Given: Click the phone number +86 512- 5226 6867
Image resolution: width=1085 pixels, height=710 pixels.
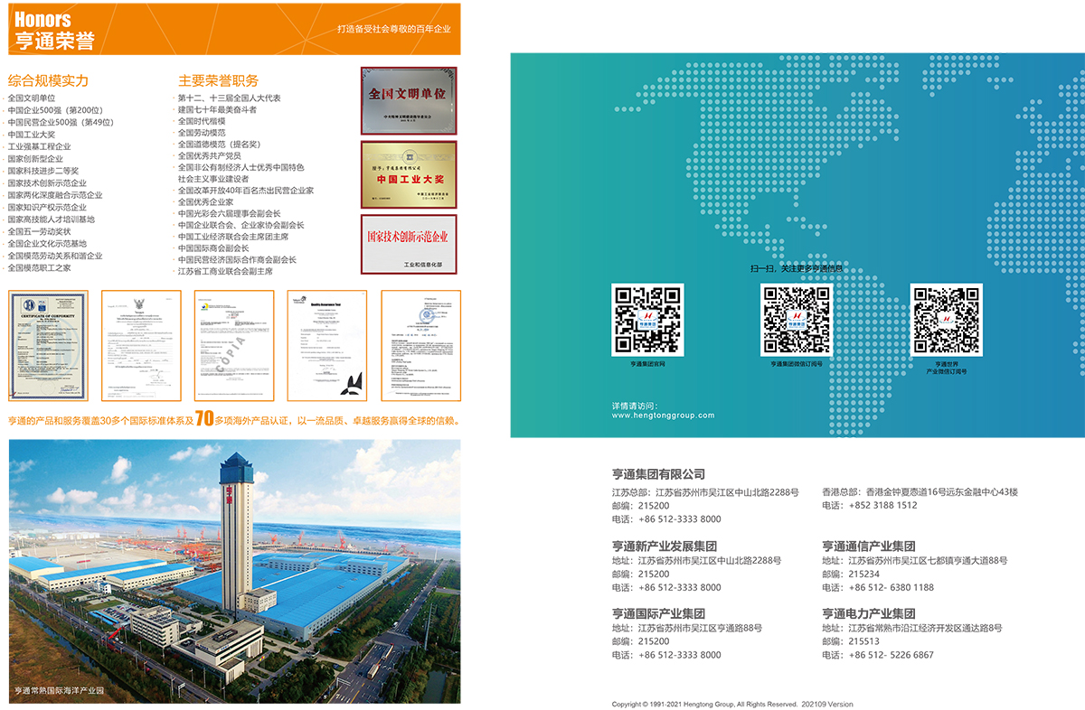Looking at the screenshot, I should pyautogui.click(x=892, y=655).
